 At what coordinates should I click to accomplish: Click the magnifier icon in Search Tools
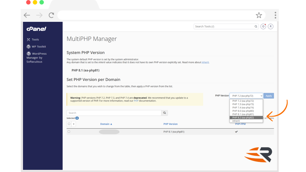256,27
